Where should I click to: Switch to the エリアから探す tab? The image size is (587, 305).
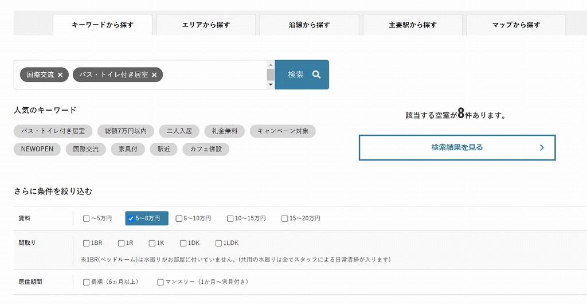pos(206,25)
